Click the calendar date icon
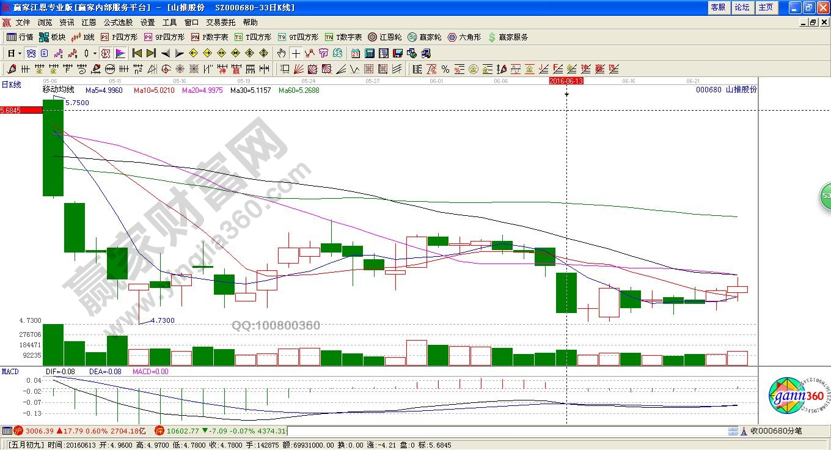Viewport: 831px width, 450px height. click(x=356, y=53)
